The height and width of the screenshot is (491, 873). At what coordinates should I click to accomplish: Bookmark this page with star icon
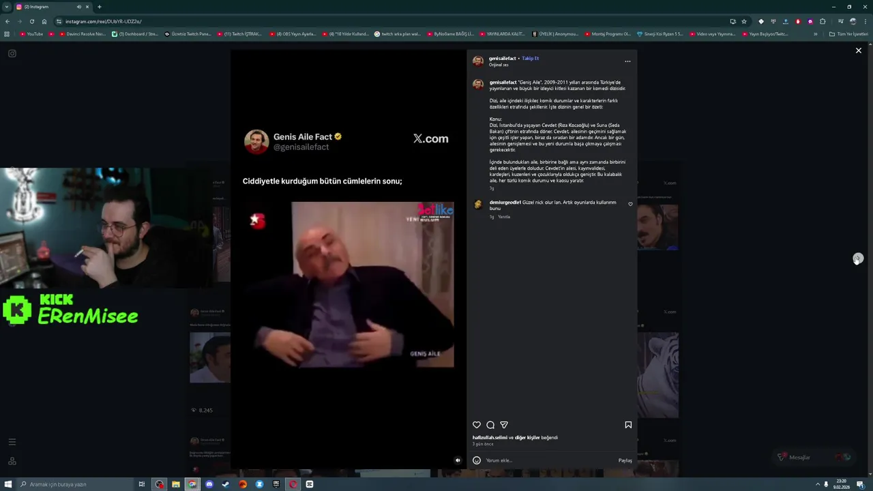tap(744, 21)
